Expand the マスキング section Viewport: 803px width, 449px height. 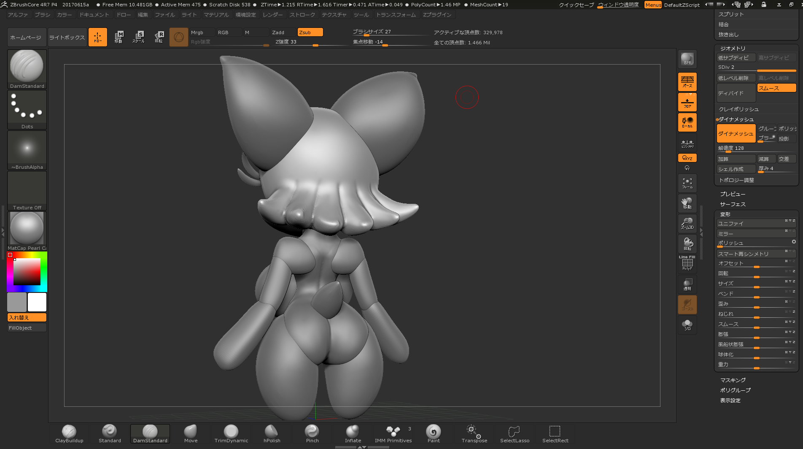coord(733,380)
